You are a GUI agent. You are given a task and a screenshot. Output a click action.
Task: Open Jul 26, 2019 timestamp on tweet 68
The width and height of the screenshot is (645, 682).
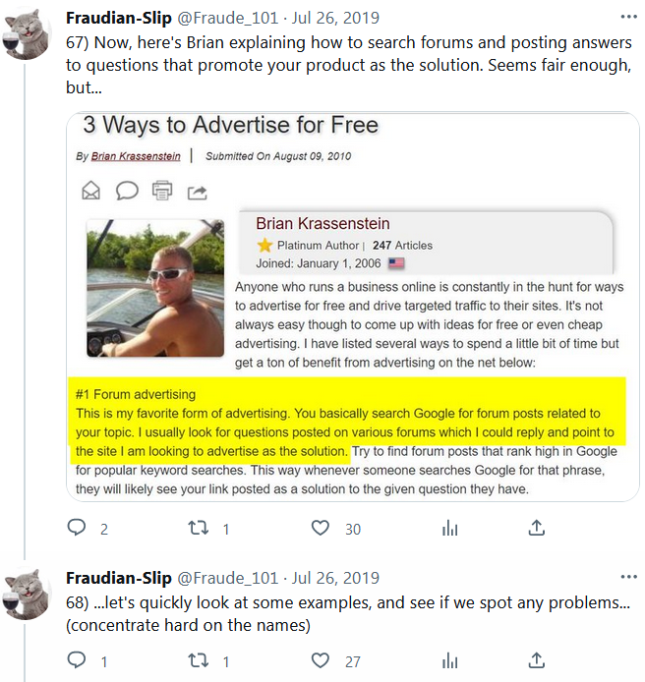(335, 577)
